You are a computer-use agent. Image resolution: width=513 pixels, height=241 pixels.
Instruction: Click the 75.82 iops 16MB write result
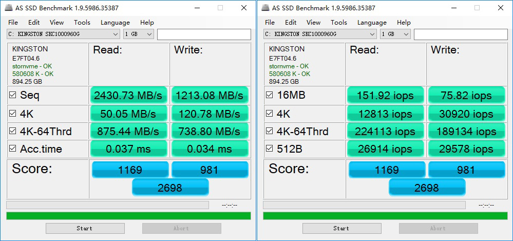tap(467, 95)
